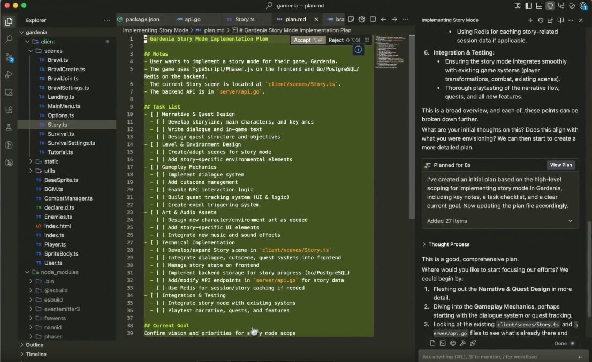Open the chat bubbles icon in title bar
Screen dimensions: 592x362
click(561, 6)
